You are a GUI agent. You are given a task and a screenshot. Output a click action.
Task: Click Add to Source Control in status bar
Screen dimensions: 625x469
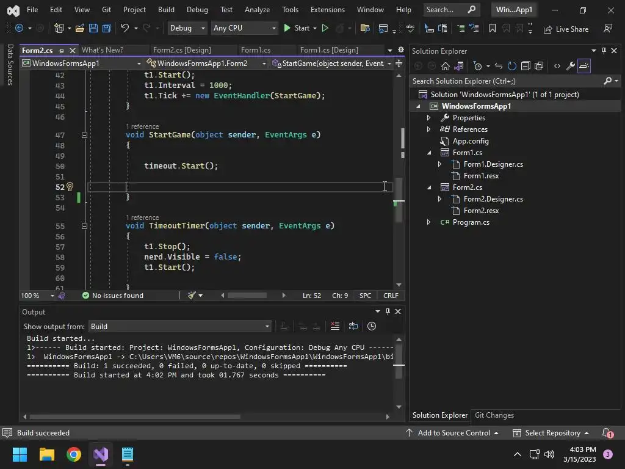[x=453, y=433]
